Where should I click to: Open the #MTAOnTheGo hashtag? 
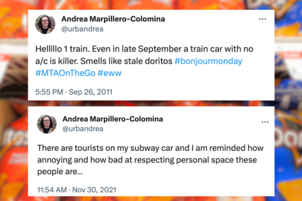click(65, 73)
